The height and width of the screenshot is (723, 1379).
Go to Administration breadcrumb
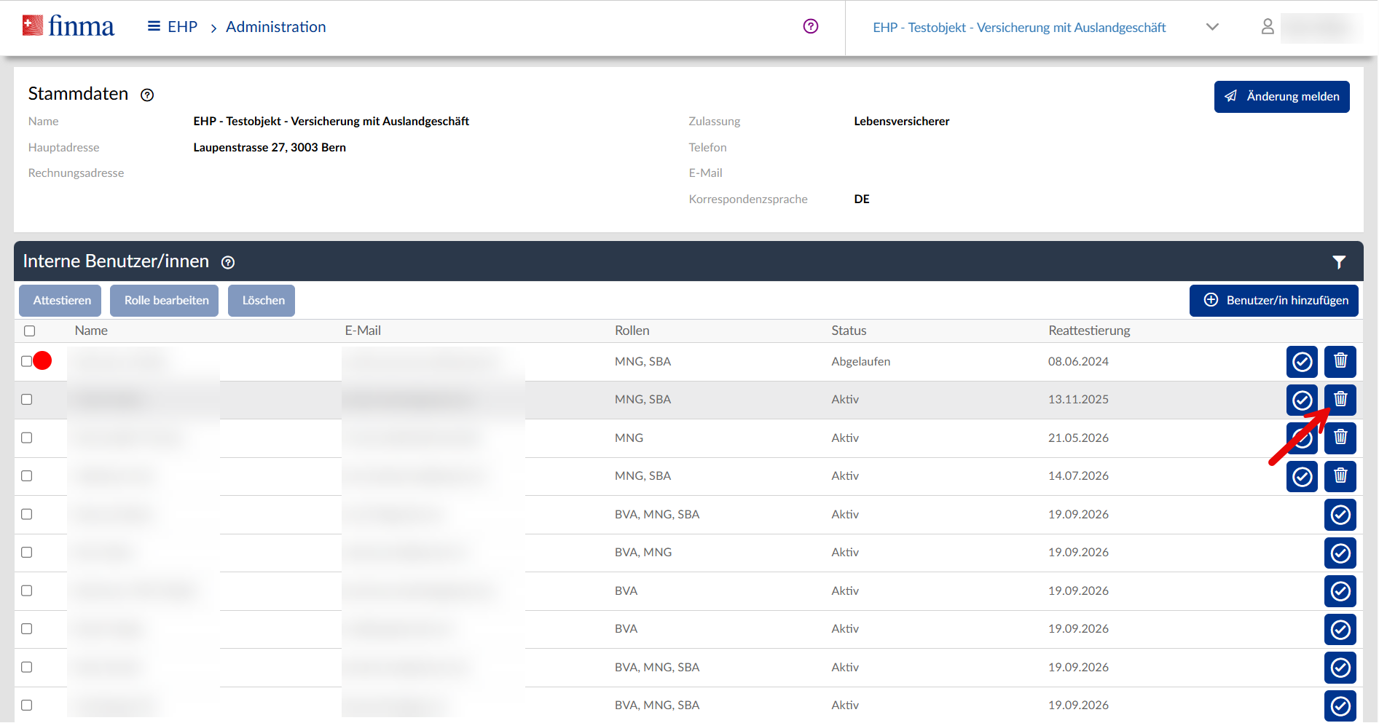[x=275, y=27]
